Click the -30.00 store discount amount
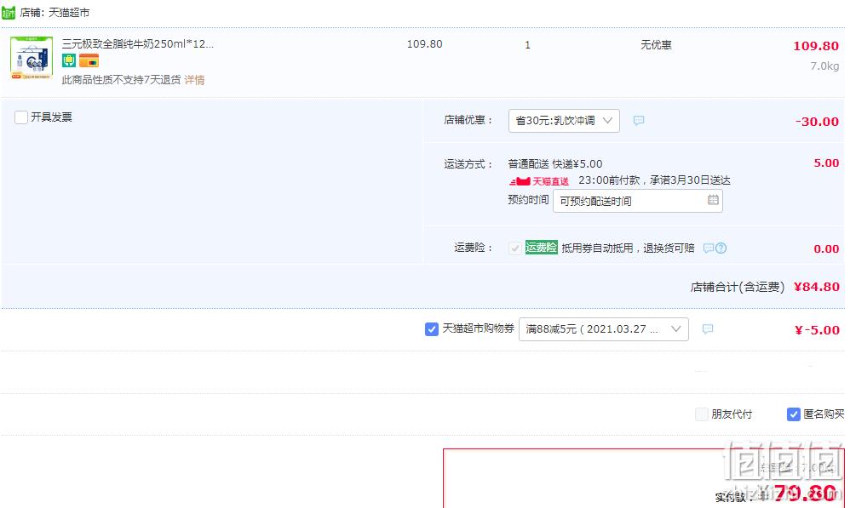The image size is (850, 508). [817, 122]
